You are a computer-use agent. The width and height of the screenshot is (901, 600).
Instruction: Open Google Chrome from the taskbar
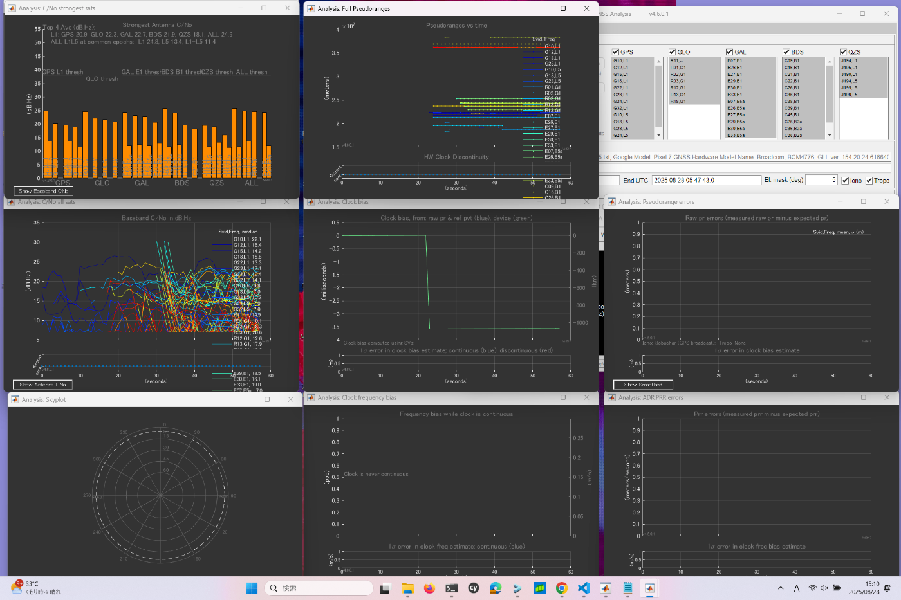(x=562, y=588)
